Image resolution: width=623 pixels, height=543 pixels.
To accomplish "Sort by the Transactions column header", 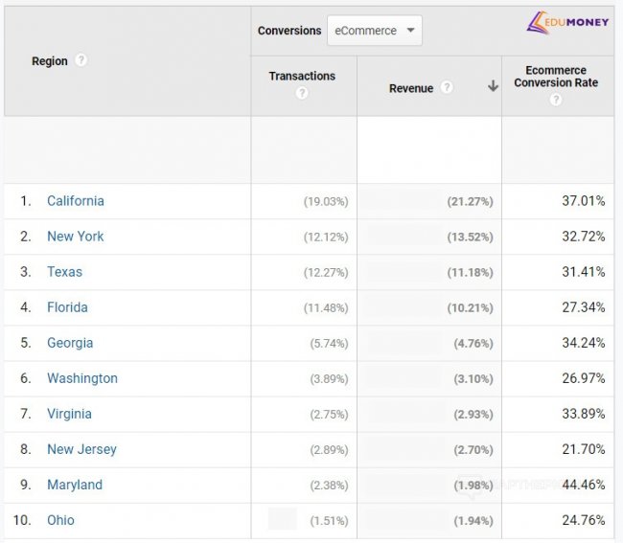I will pos(302,76).
